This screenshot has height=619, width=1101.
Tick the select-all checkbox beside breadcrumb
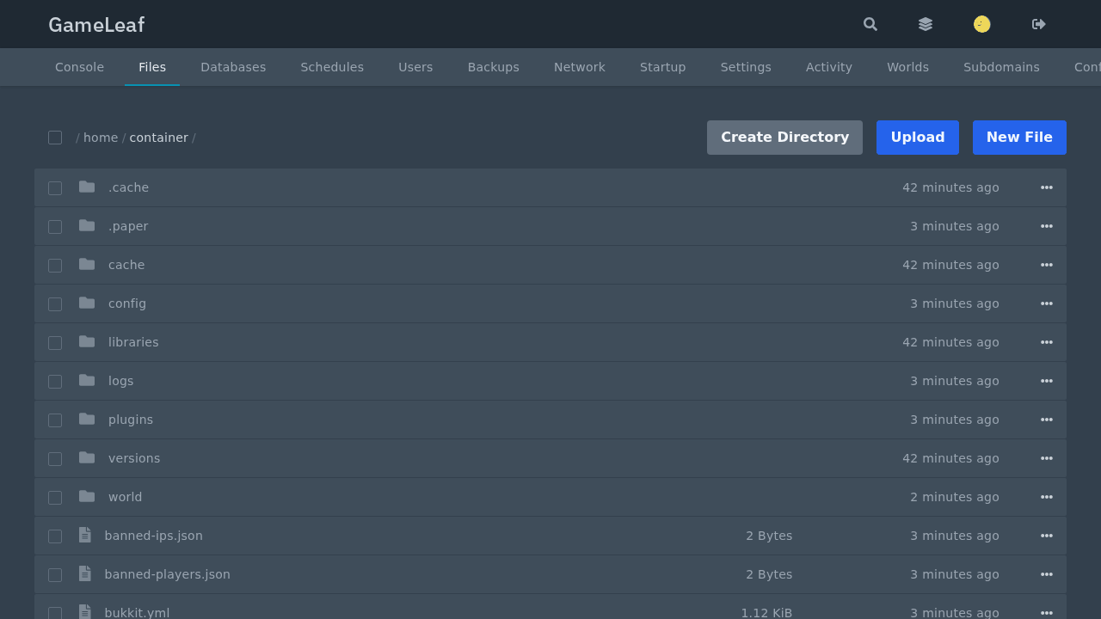(x=55, y=138)
